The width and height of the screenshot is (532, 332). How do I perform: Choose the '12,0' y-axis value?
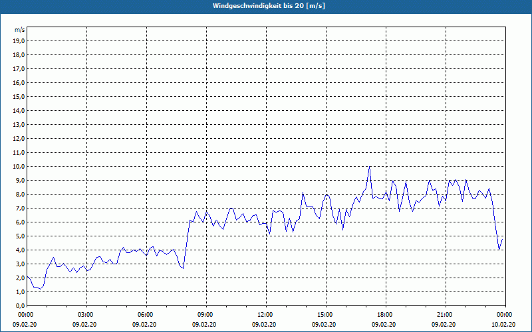click(x=19, y=139)
